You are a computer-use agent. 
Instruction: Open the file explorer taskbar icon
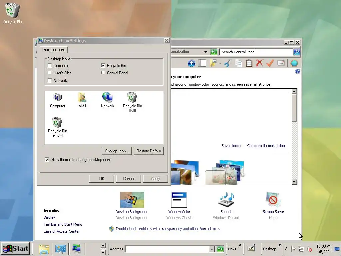point(44,249)
